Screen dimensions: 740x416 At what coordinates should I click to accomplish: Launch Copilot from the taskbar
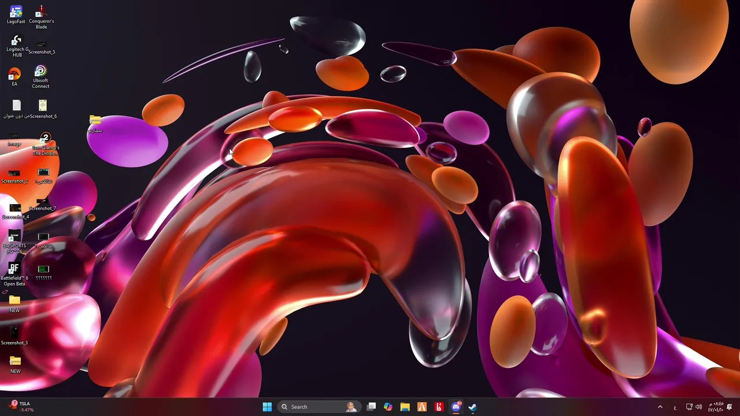click(388, 407)
